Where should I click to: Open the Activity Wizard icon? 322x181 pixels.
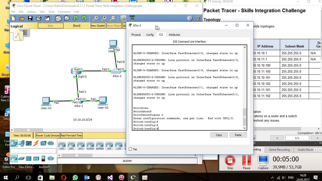coord(47,18)
